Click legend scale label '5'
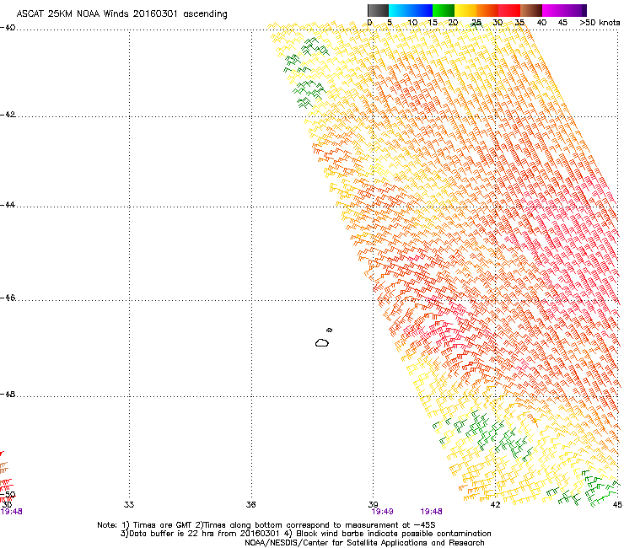This screenshot has width=624, height=548. (x=390, y=23)
